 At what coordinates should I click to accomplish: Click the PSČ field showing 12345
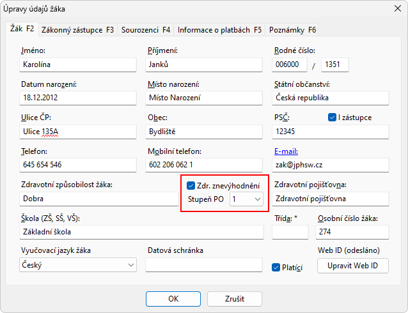(x=330, y=132)
